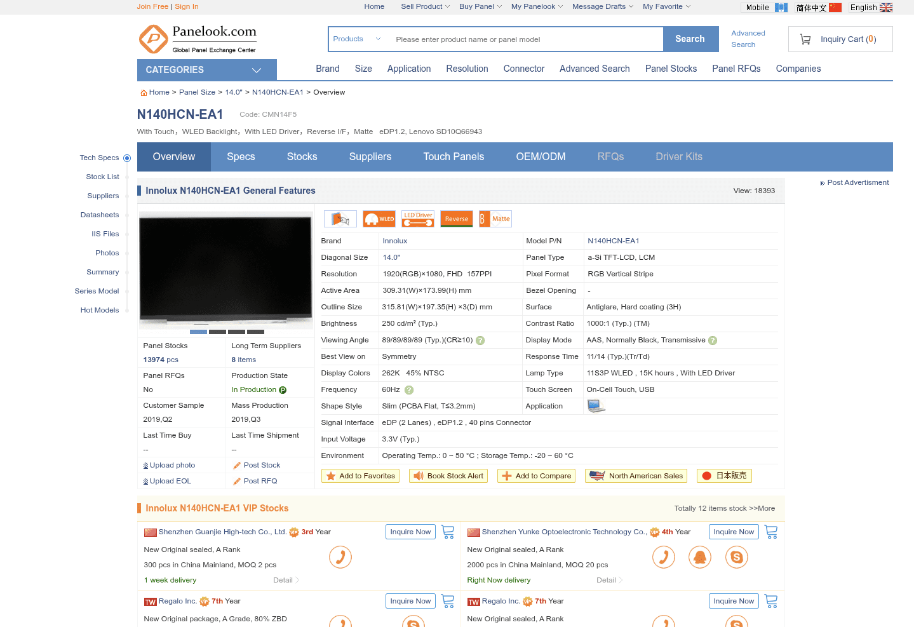Click Add to Compare button
Screen dimensions: 914x627
pos(537,476)
